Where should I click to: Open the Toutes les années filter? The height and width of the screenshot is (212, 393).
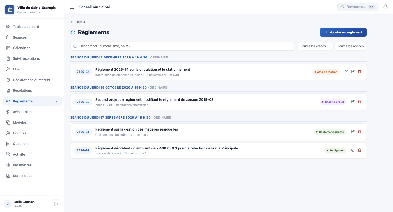(x=351, y=46)
